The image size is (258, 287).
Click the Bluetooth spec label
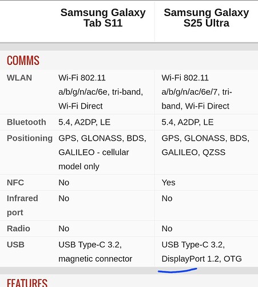[x=26, y=122]
